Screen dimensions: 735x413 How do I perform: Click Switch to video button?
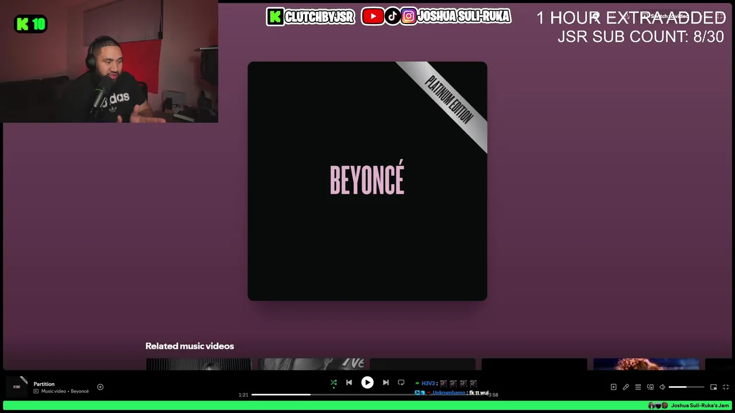pos(664,16)
